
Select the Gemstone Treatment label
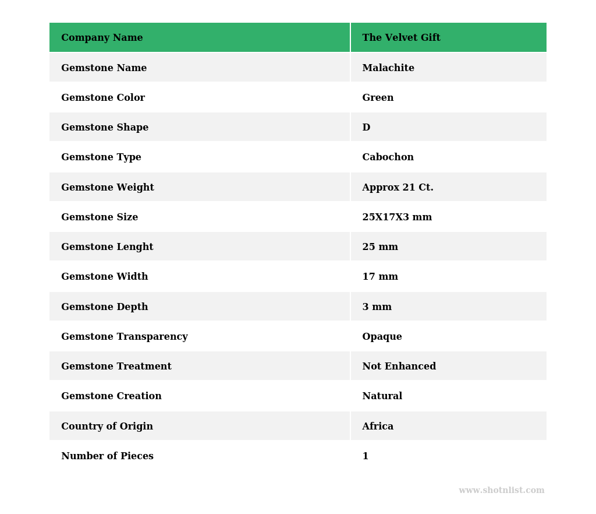(x=116, y=367)
